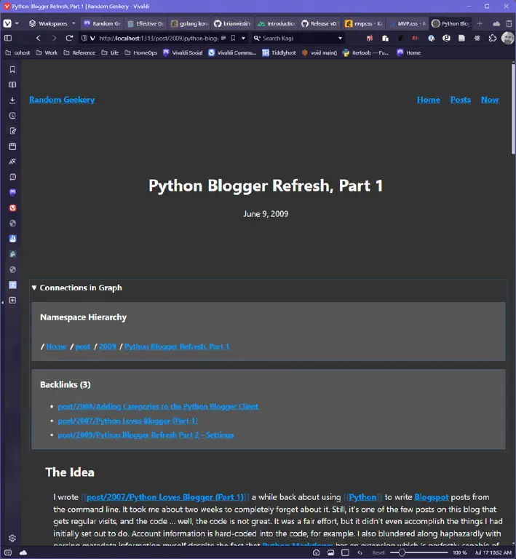Open the user profile avatar
The height and width of the screenshot is (559, 516).
coord(507,38)
